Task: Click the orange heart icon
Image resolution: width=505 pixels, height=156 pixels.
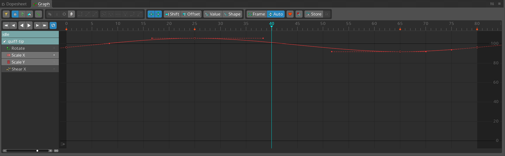Action: pyautogui.click(x=290, y=14)
